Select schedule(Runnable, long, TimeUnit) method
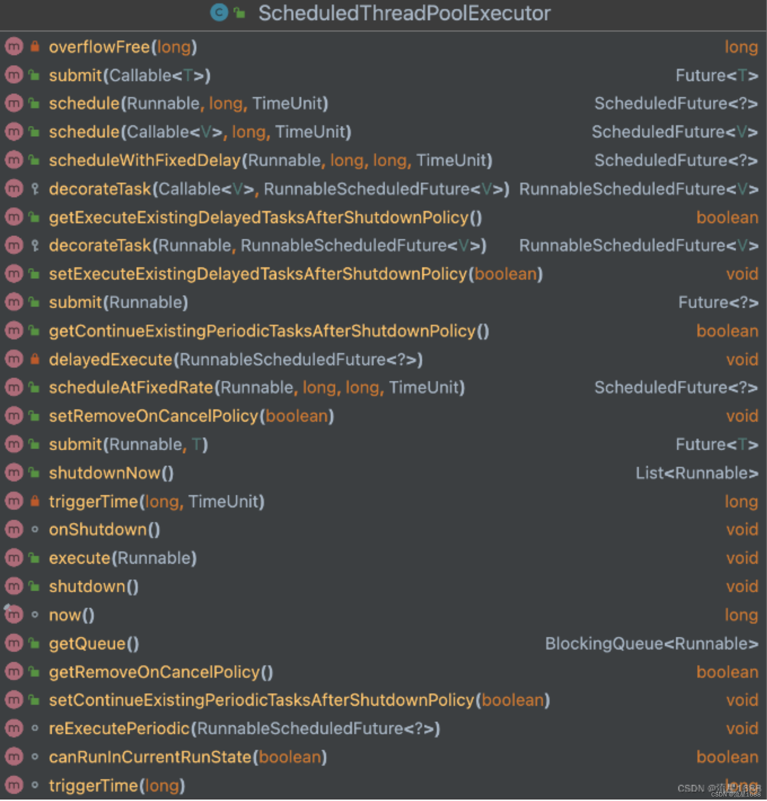This screenshot has height=801, width=767. (188, 104)
